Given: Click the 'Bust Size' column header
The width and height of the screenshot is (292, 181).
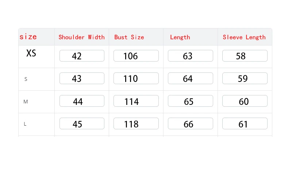Looking at the screenshot, I should pos(129,37).
